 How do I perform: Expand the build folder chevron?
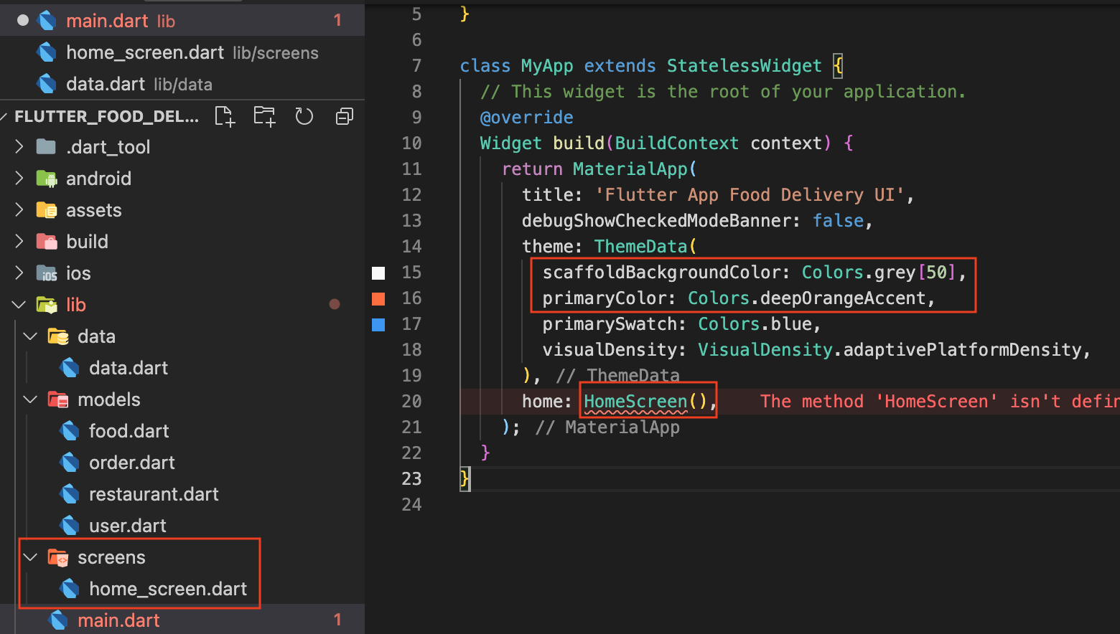[x=19, y=242]
